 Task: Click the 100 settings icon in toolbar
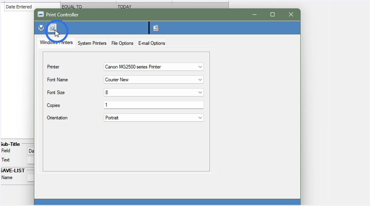(x=156, y=28)
